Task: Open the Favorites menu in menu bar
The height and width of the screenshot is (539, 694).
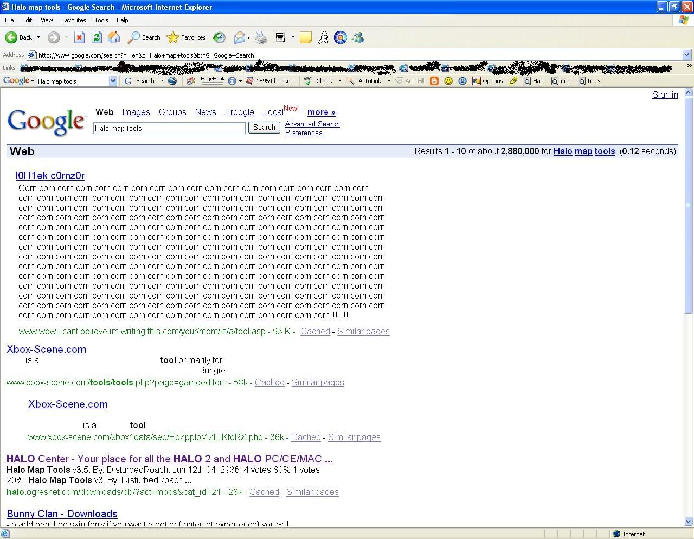Action: (x=74, y=20)
